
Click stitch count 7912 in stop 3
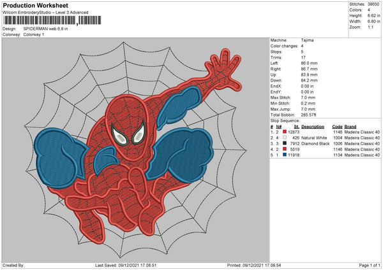pos(295,144)
